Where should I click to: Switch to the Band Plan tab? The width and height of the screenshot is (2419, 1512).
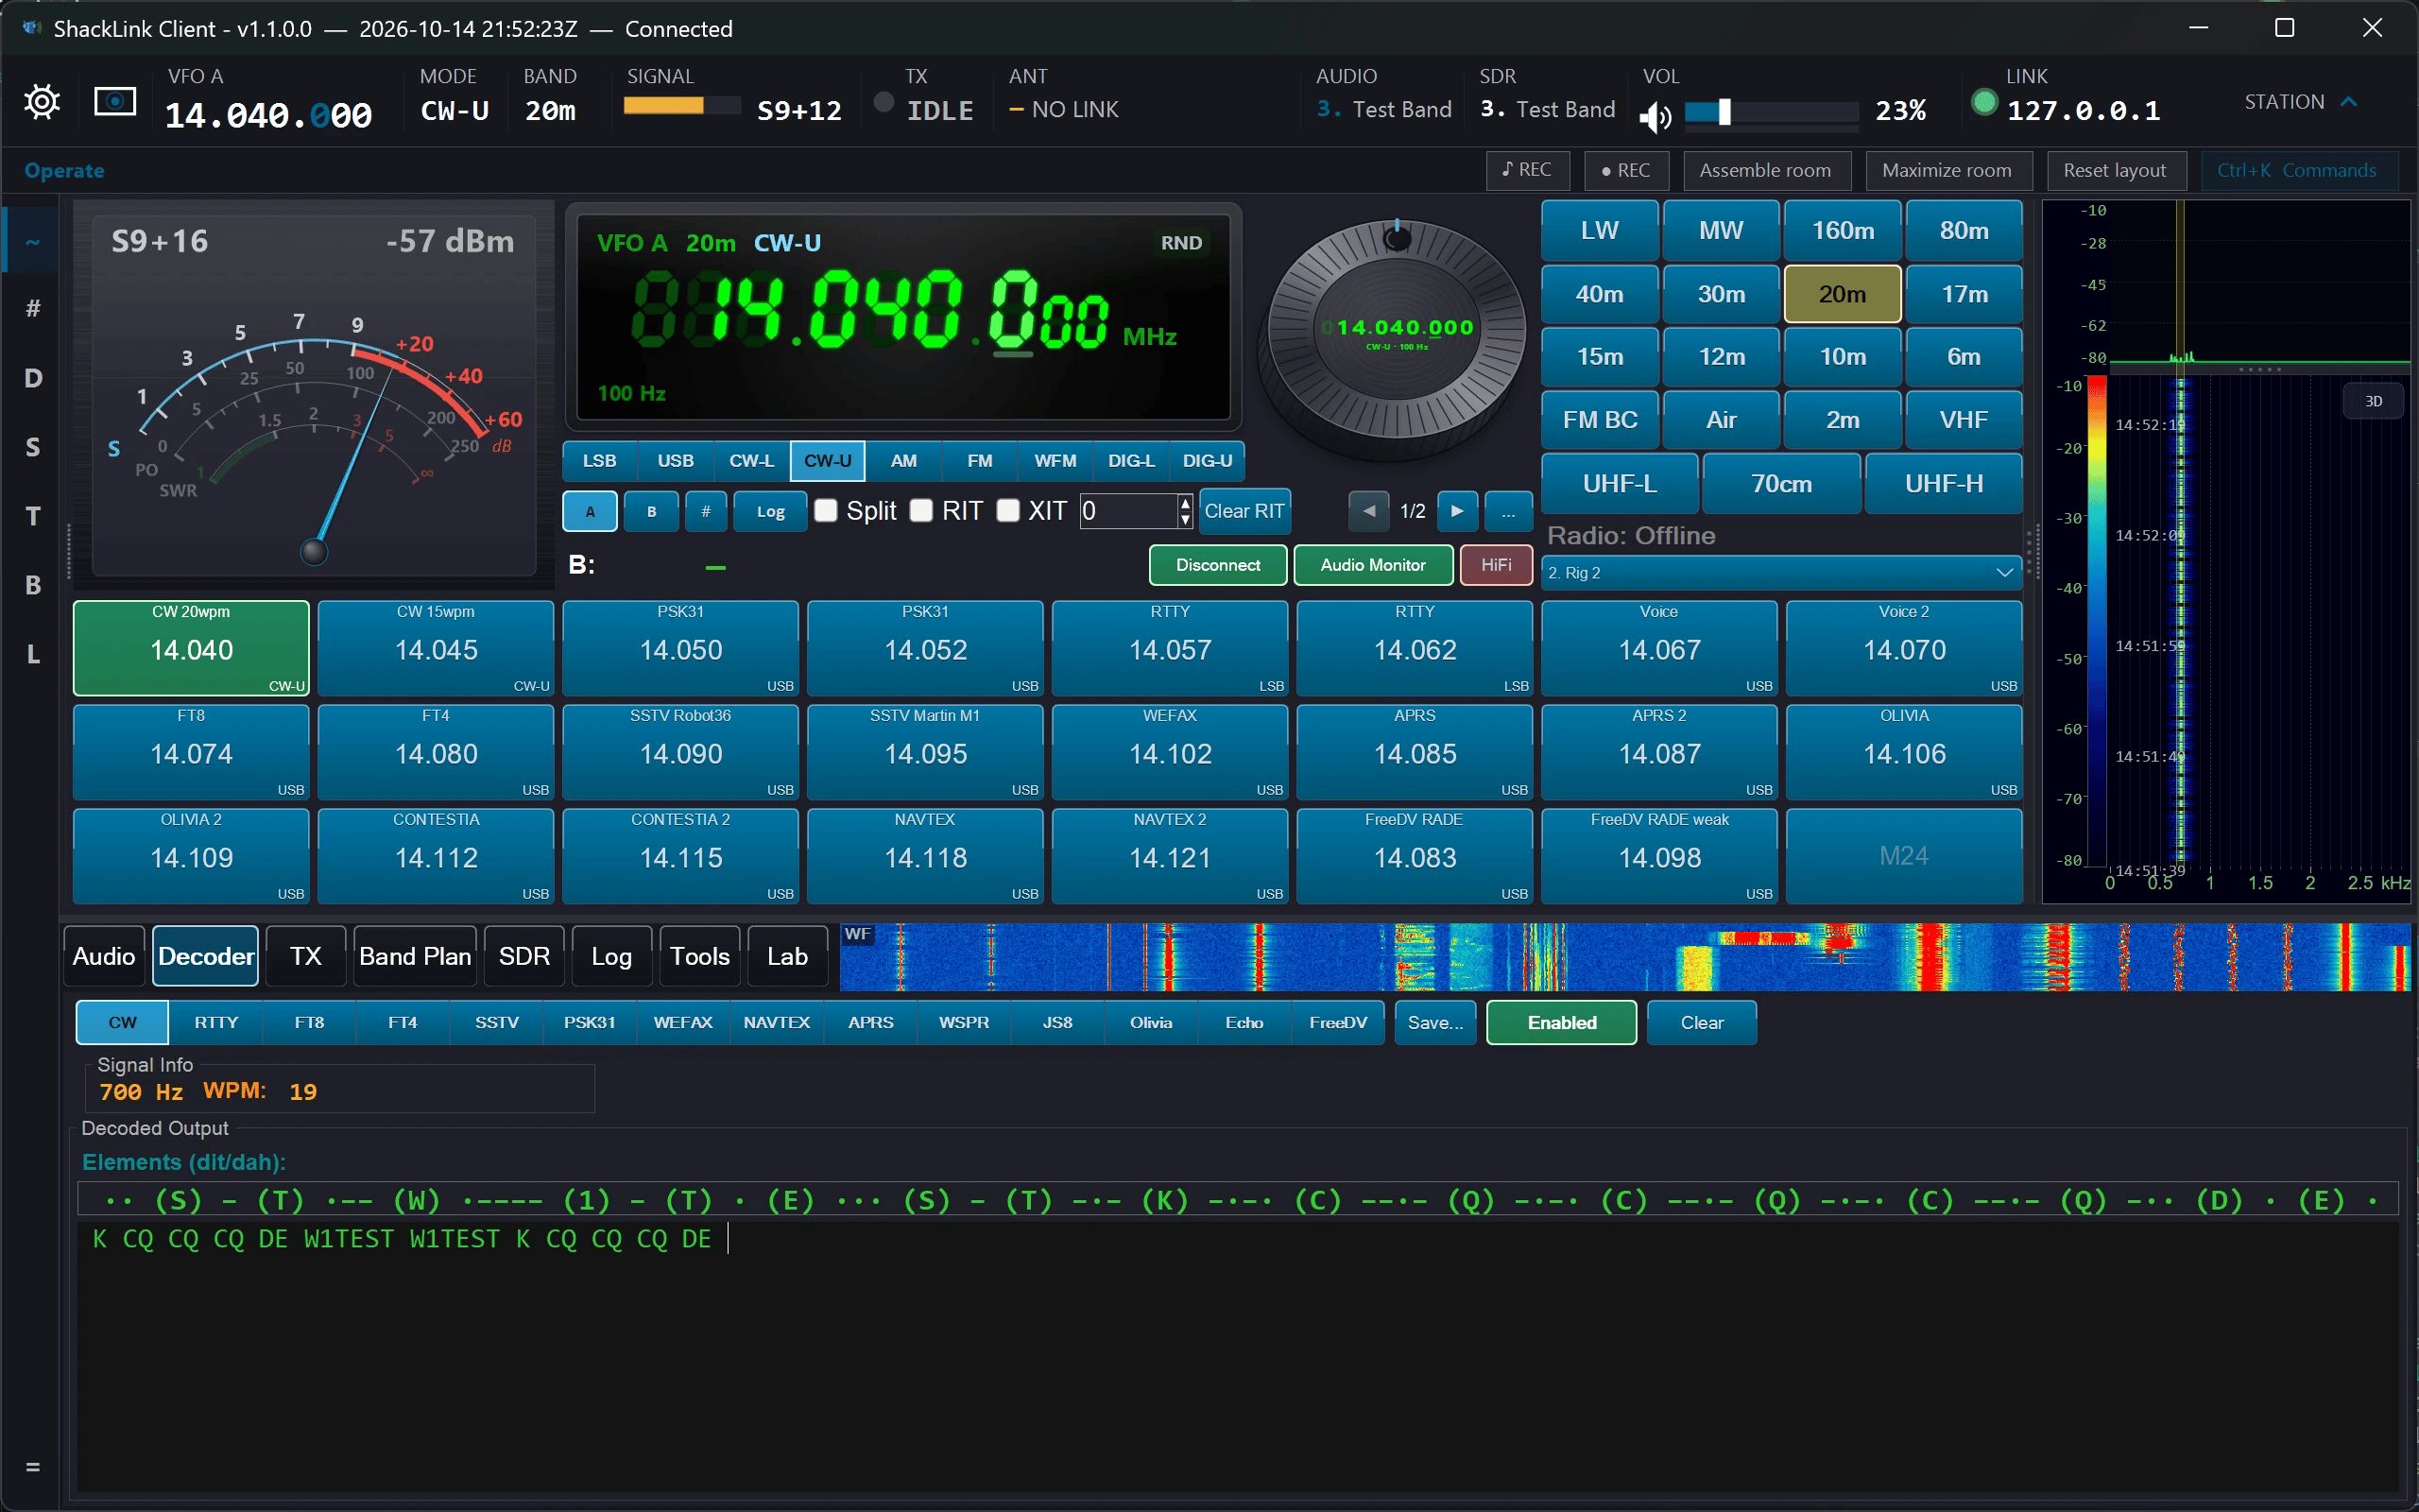tap(415, 956)
